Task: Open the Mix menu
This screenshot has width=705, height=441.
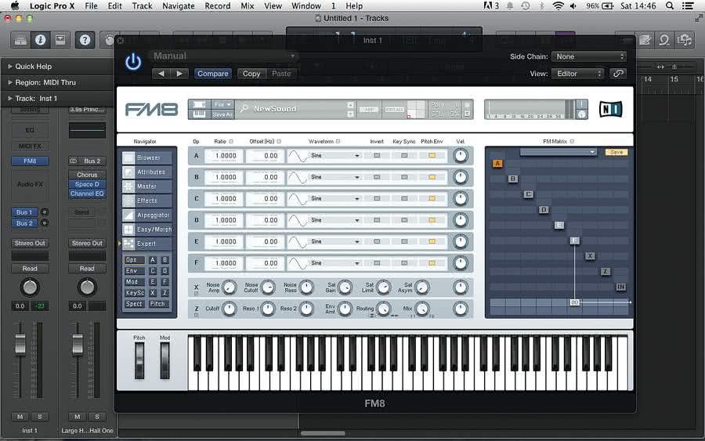Action: pos(248,5)
